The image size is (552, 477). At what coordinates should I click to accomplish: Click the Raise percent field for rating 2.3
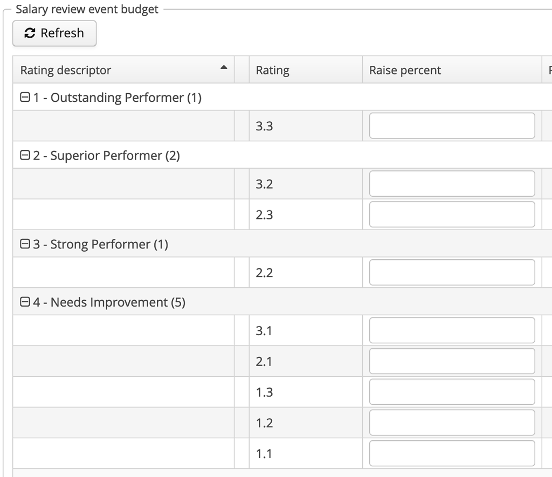(x=451, y=214)
